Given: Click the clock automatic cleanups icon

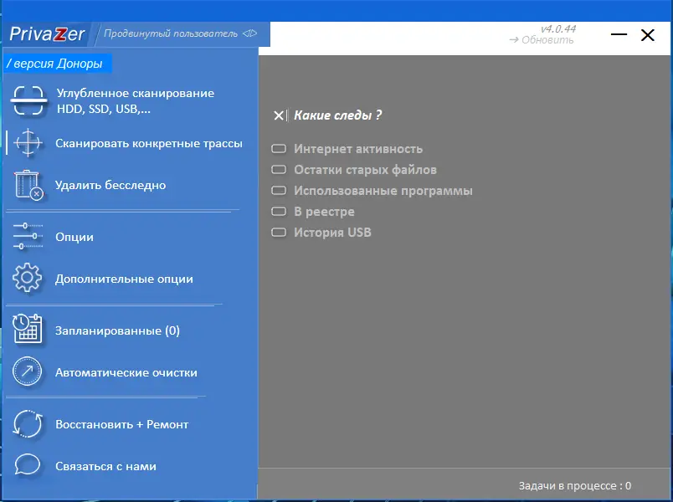Looking at the screenshot, I should pos(27,371).
